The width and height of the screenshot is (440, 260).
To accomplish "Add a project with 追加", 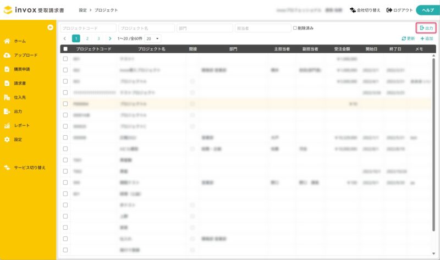I will pyautogui.click(x=427, y=38).
